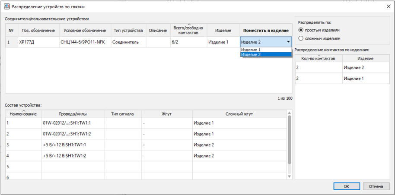
Task: Sort by 'Всего/свободно контактов' column header
Action: point(188,30)
